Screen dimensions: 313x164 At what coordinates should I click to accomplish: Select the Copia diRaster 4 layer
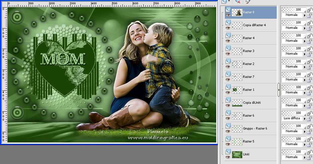tap(254, 25)
